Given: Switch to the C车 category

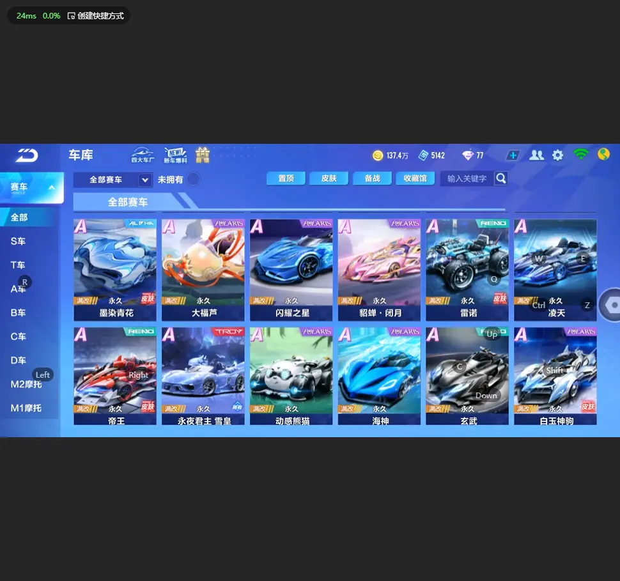Looking at the screenshot, I should coord(18,337).
